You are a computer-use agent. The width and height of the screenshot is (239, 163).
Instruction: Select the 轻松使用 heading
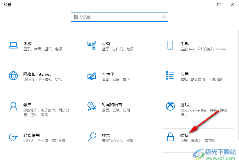32,135
